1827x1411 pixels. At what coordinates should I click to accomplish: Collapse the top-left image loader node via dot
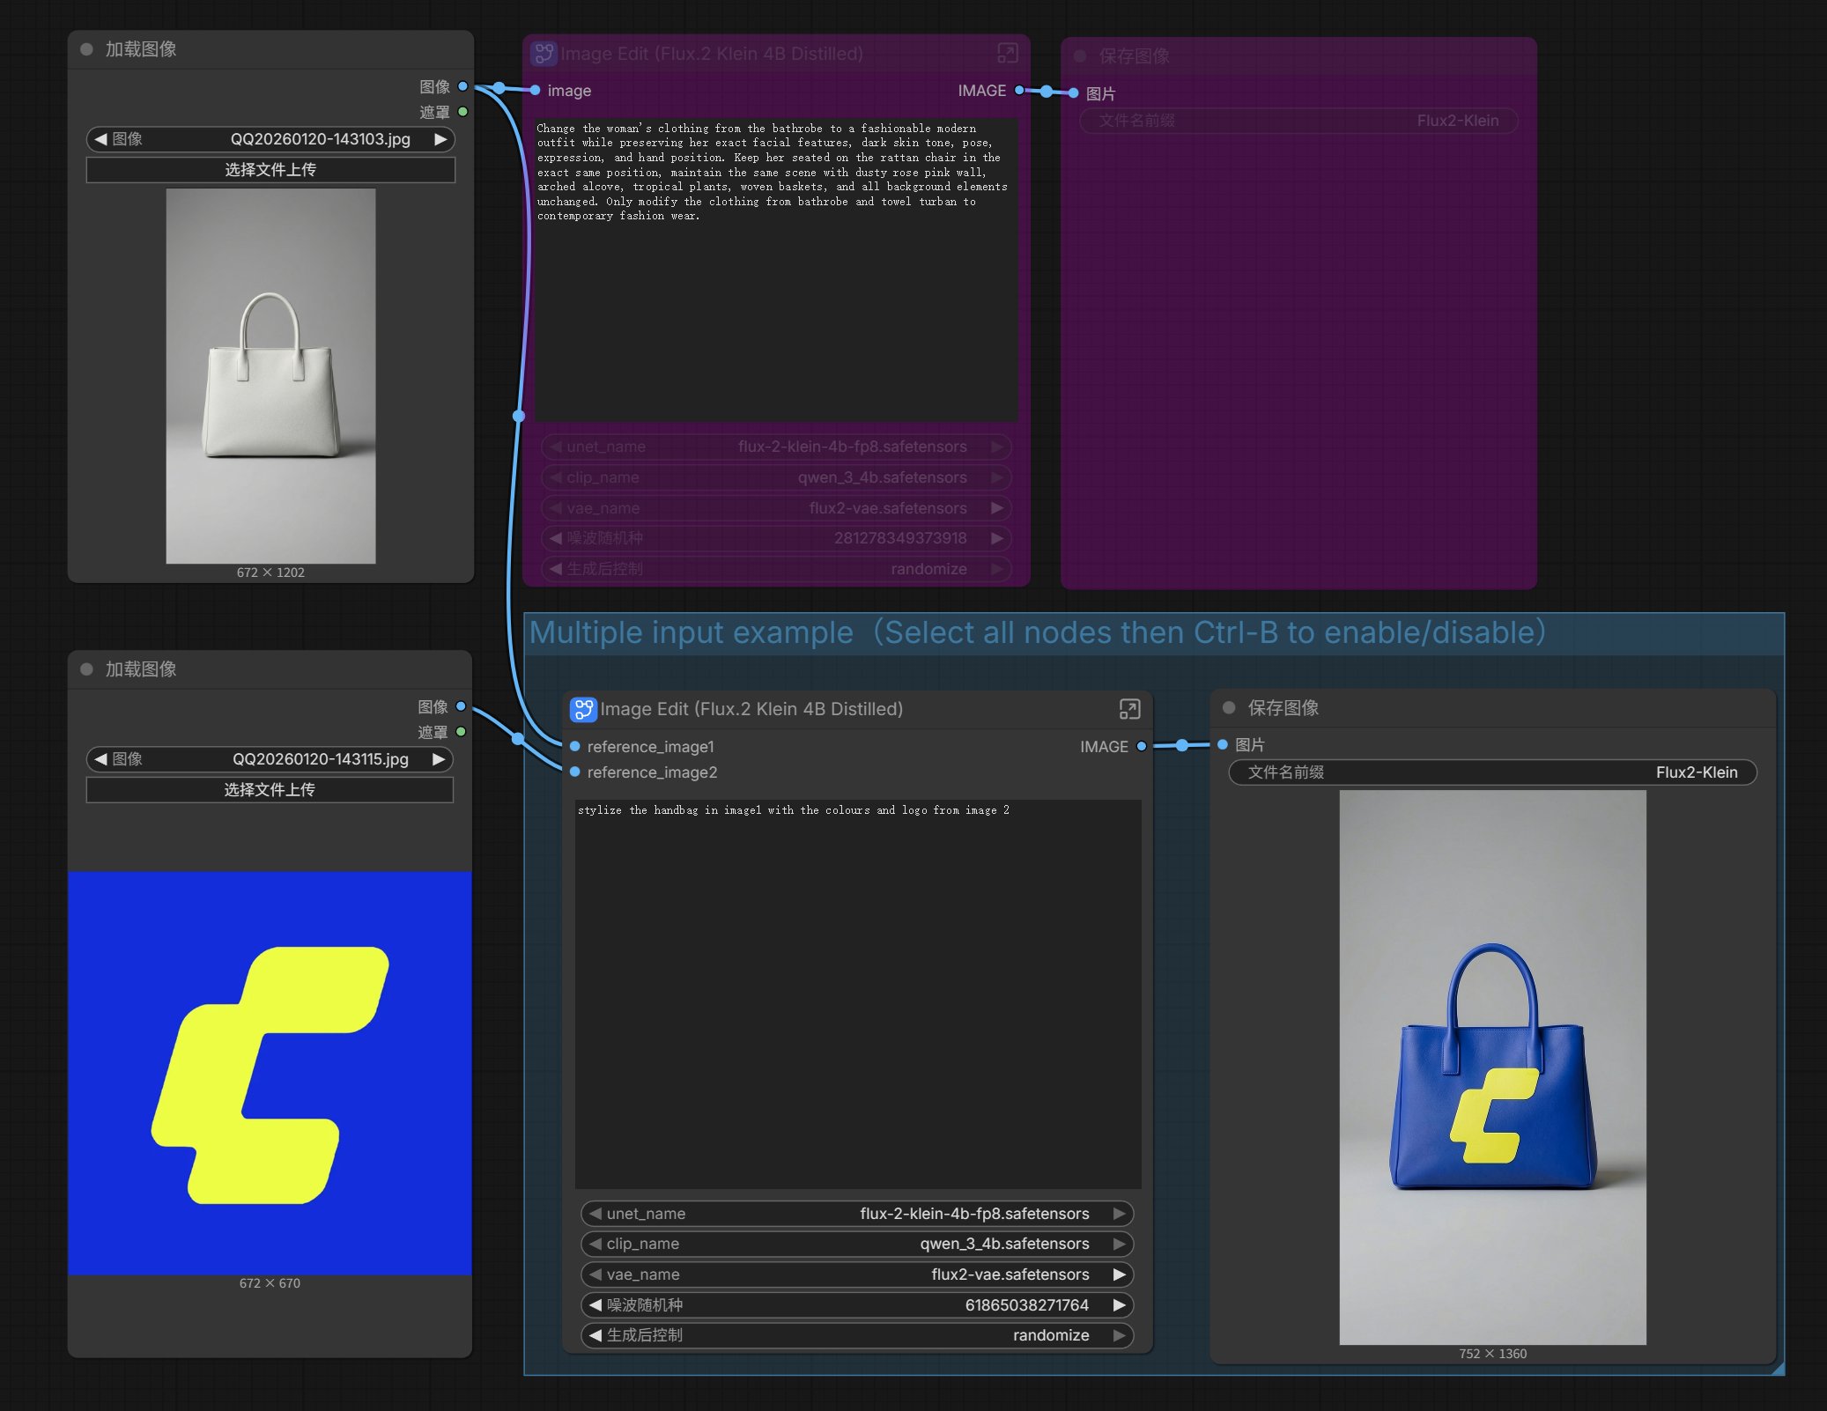point(86,49)
